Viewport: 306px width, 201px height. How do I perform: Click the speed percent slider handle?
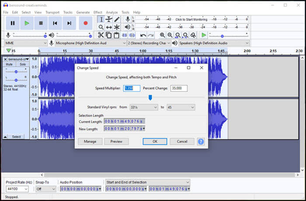click(x=150, y=98)
